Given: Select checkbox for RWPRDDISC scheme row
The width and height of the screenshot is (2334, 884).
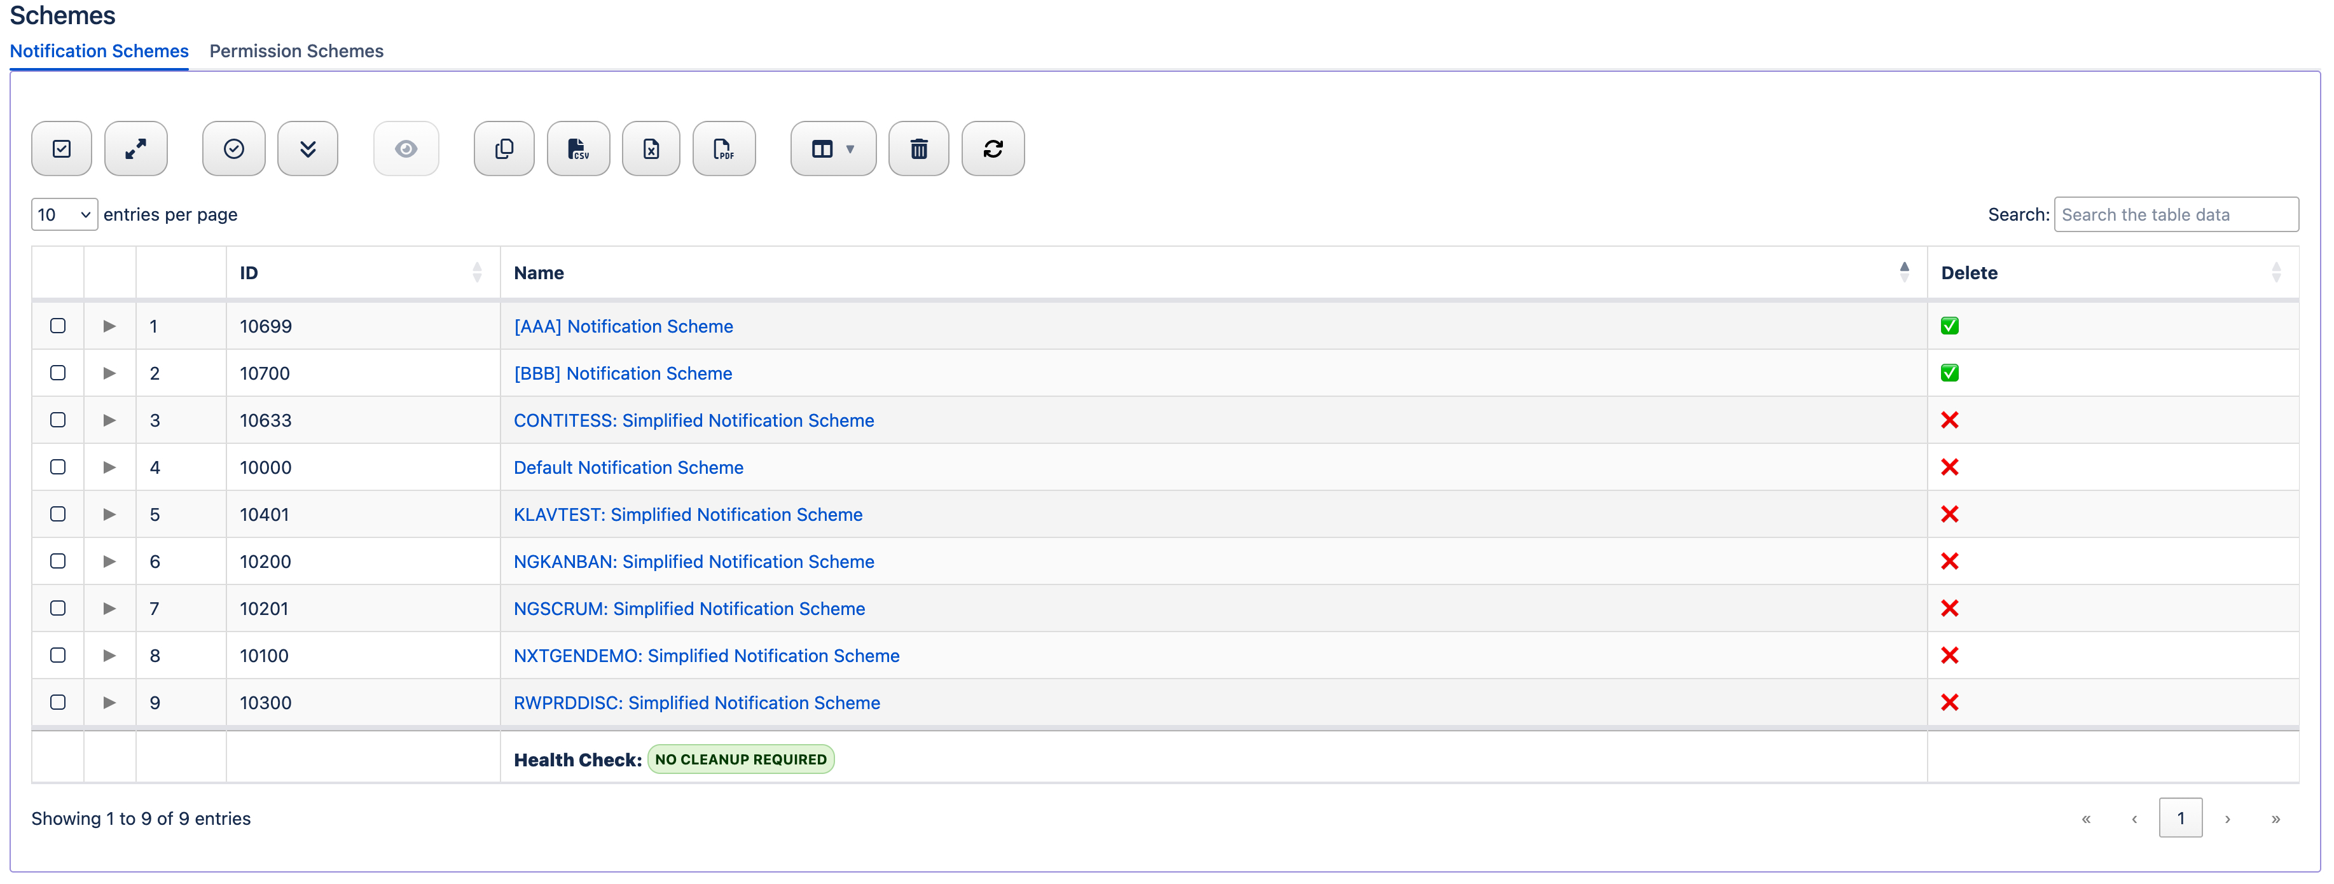Looking at the screenshot, I should [x=58, y=703].
